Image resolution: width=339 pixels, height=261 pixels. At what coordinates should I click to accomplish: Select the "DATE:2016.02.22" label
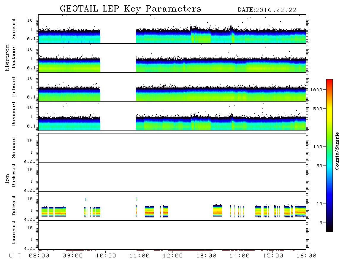click(267, 10)
